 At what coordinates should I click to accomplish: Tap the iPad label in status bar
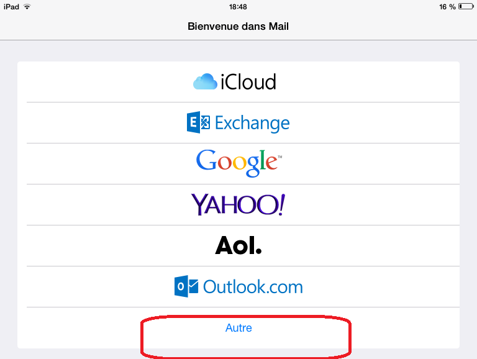coord(11,7)
